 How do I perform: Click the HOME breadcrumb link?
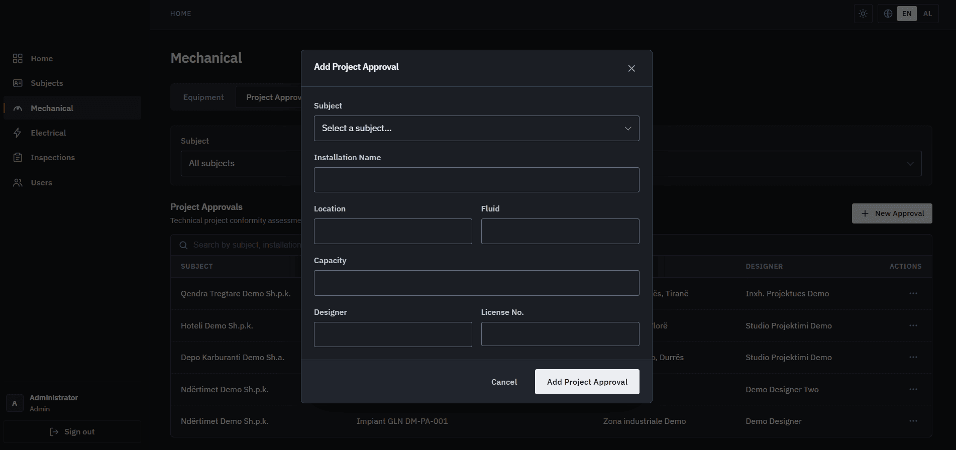point(181,14)
